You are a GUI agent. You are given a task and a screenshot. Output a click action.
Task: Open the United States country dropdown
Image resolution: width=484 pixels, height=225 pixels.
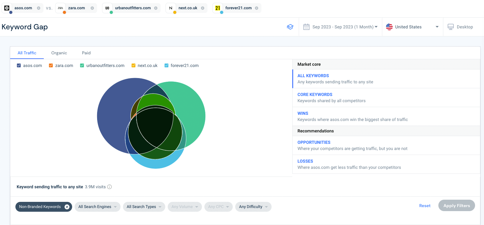(412, 27)
